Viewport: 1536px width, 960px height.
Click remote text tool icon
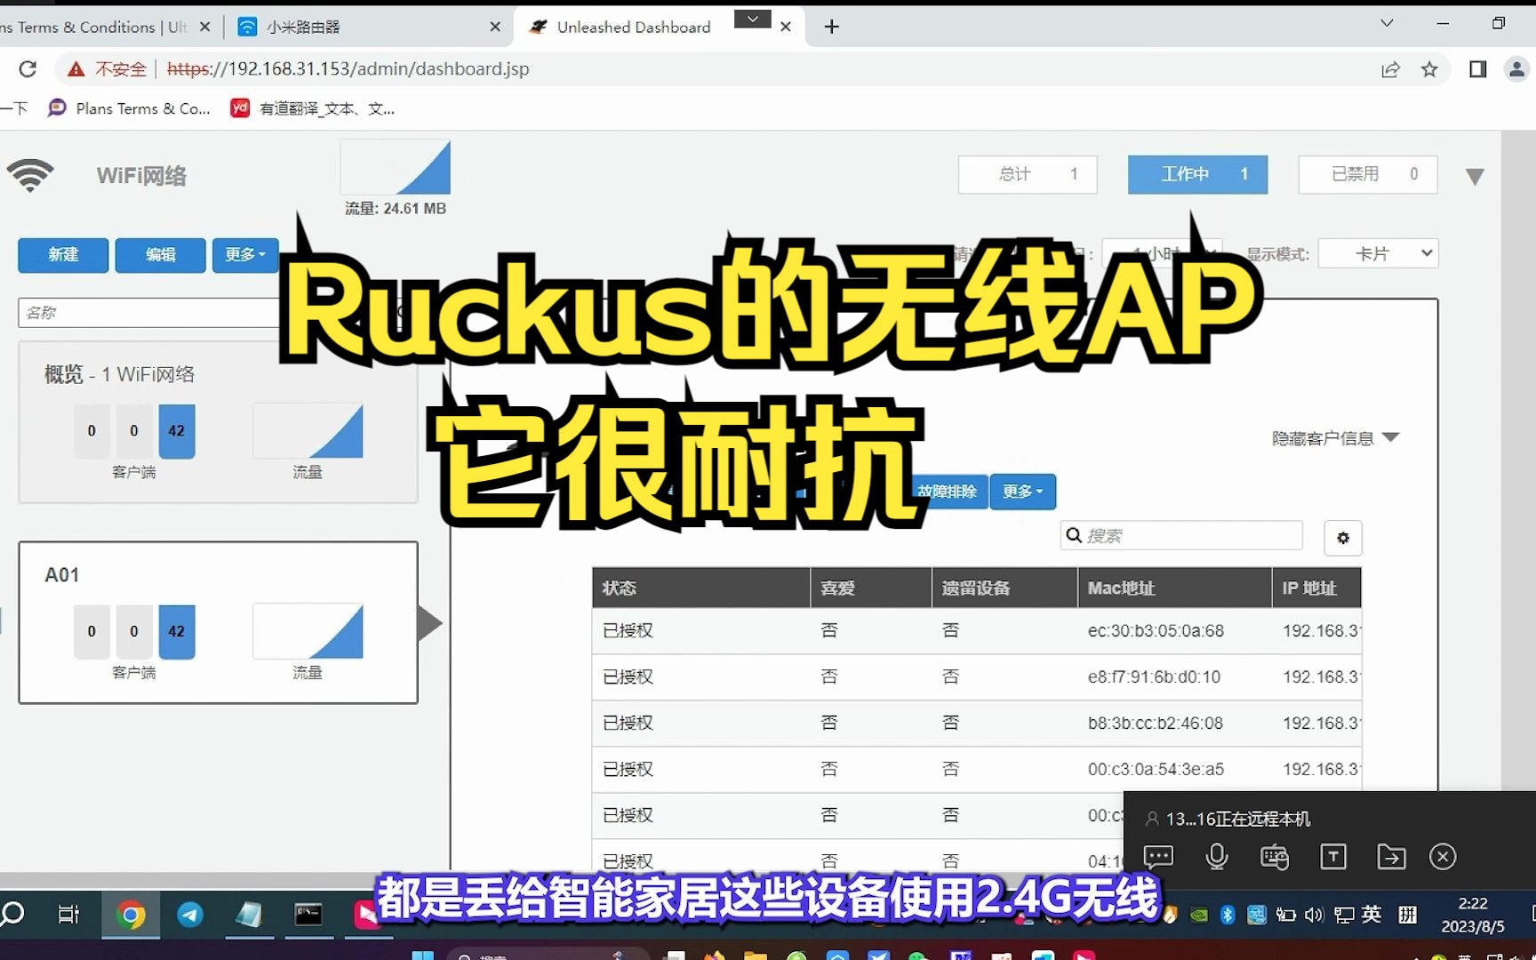point(1332,857)
